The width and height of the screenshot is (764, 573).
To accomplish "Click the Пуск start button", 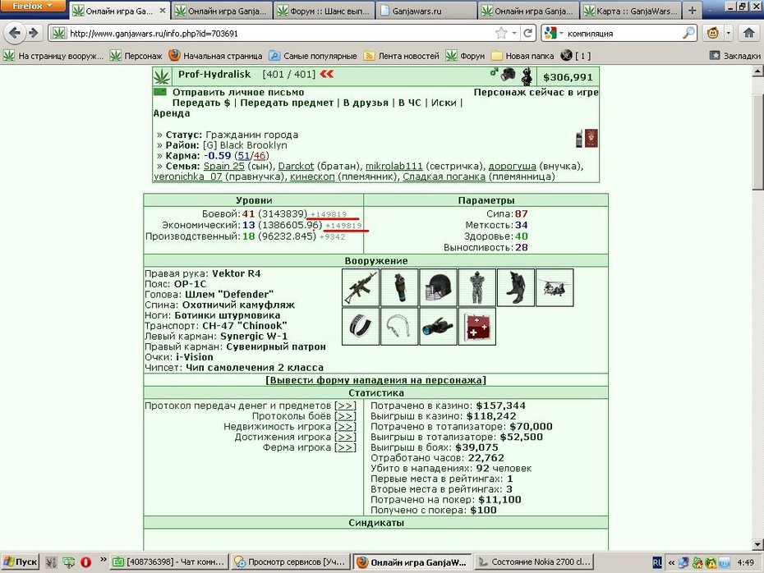I will (x=20, y=562).
